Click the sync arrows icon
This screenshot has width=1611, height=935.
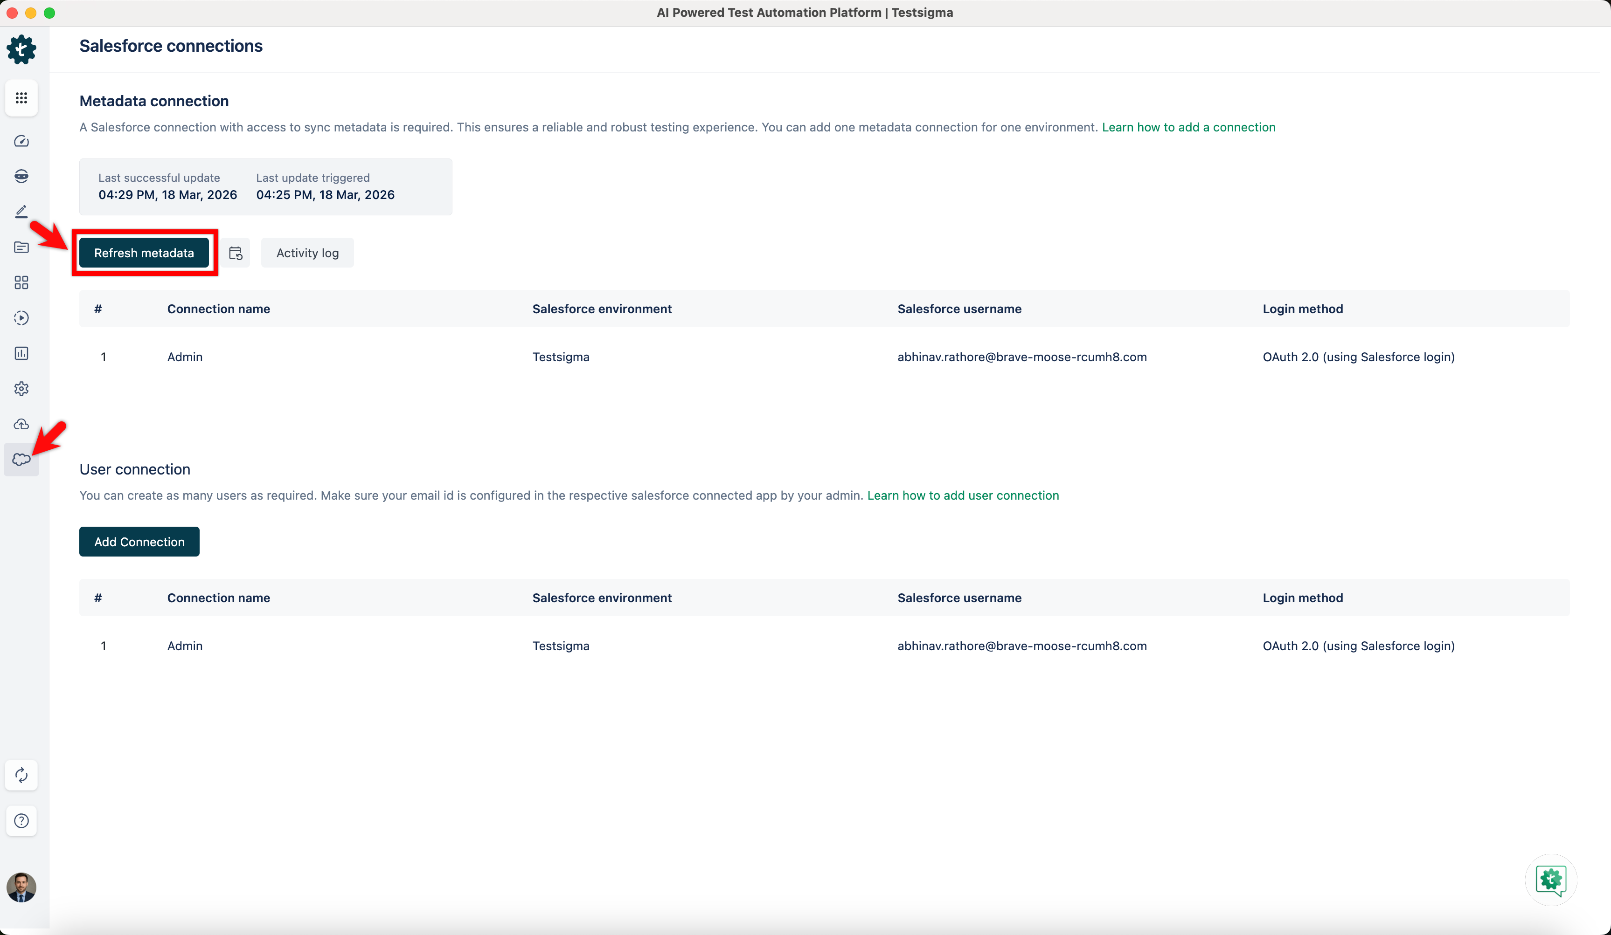click(x=21, y=775)
